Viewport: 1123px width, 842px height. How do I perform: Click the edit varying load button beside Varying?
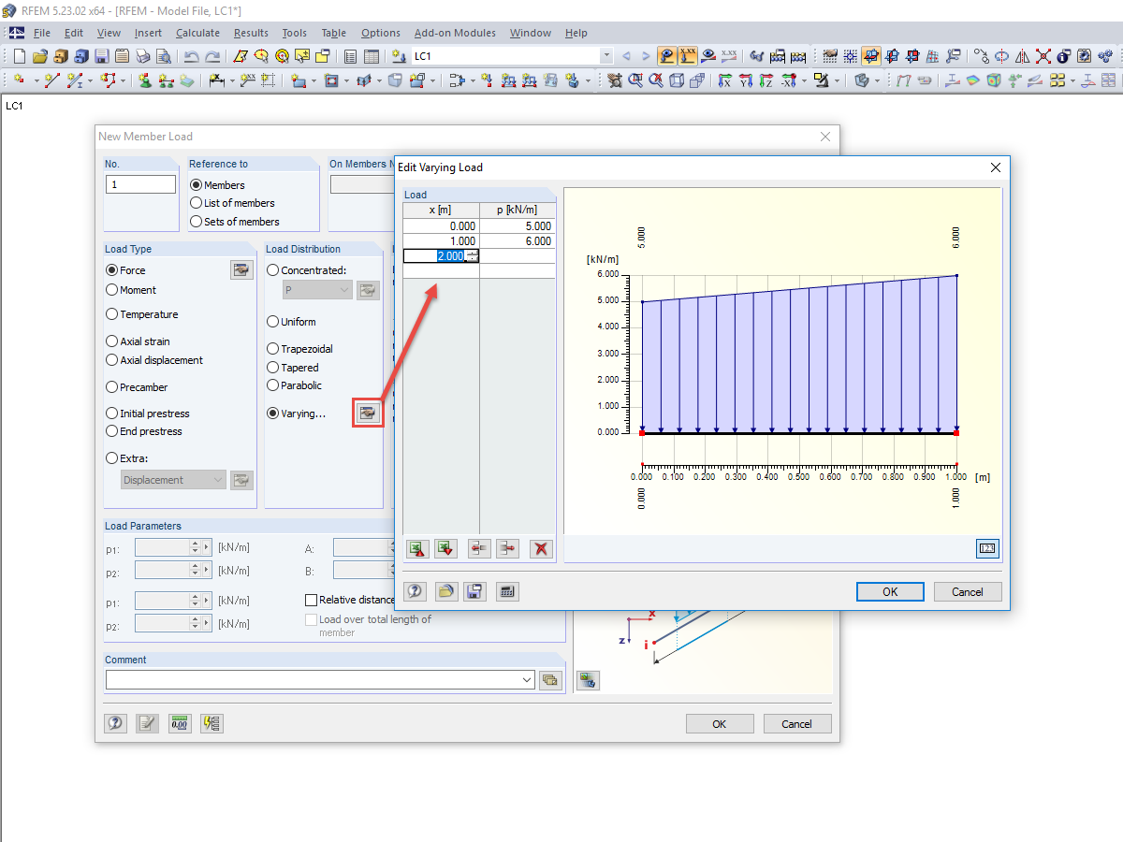pyautogui.click(x=368, y=412)
